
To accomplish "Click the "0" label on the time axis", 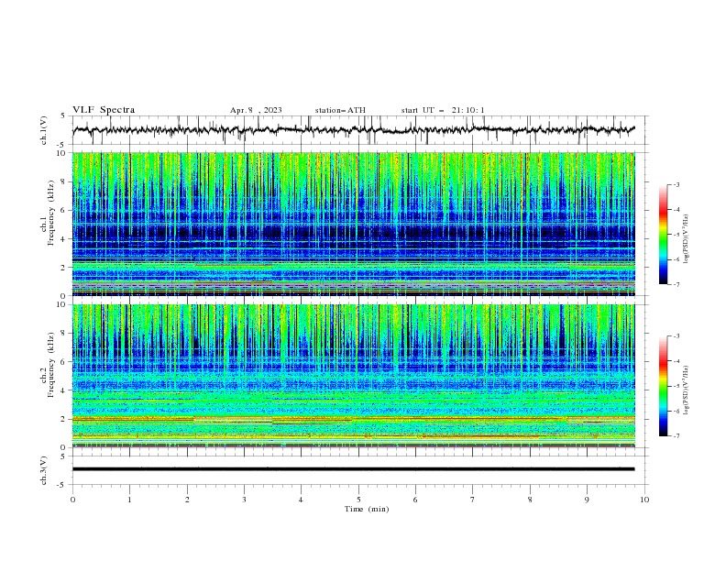I will (x=72, y=500).
